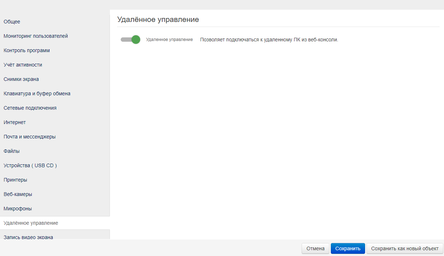Select the active Удалённое управление sidebar item
The height and width of the screenshot is (256, 444).
[x=31, y=223]
